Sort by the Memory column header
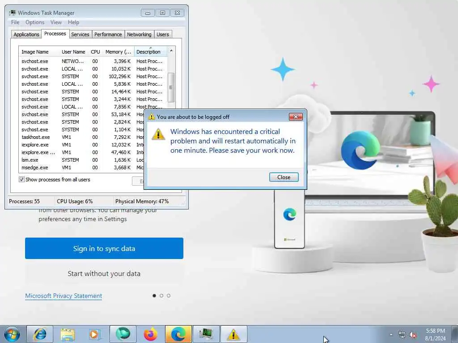Viewport: 458px width, 343px height. [x=118, y=52]
